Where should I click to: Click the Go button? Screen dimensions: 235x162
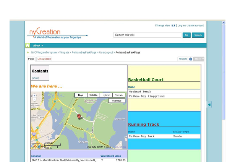(186, 35)
